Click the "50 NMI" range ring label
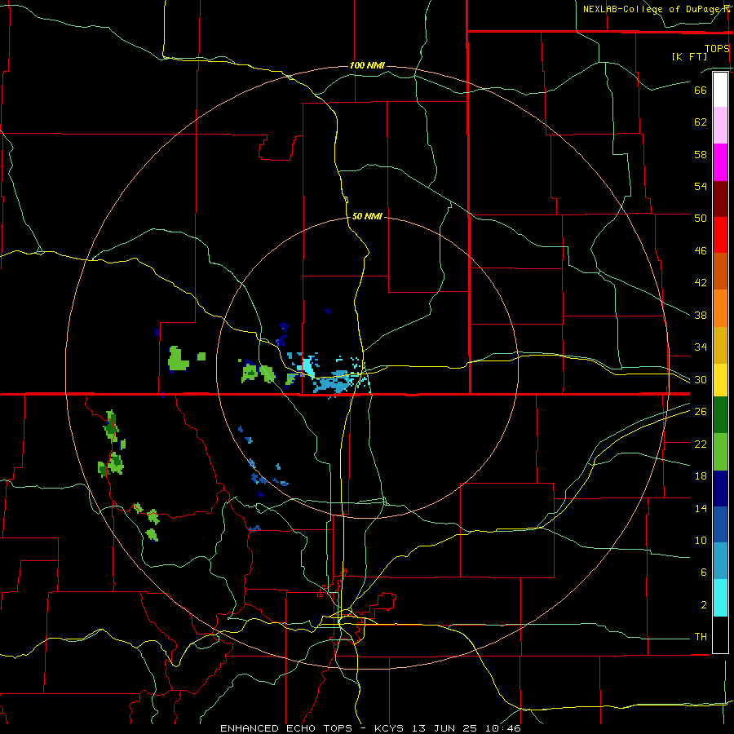734x734 pixels. (x=367, y=216)
